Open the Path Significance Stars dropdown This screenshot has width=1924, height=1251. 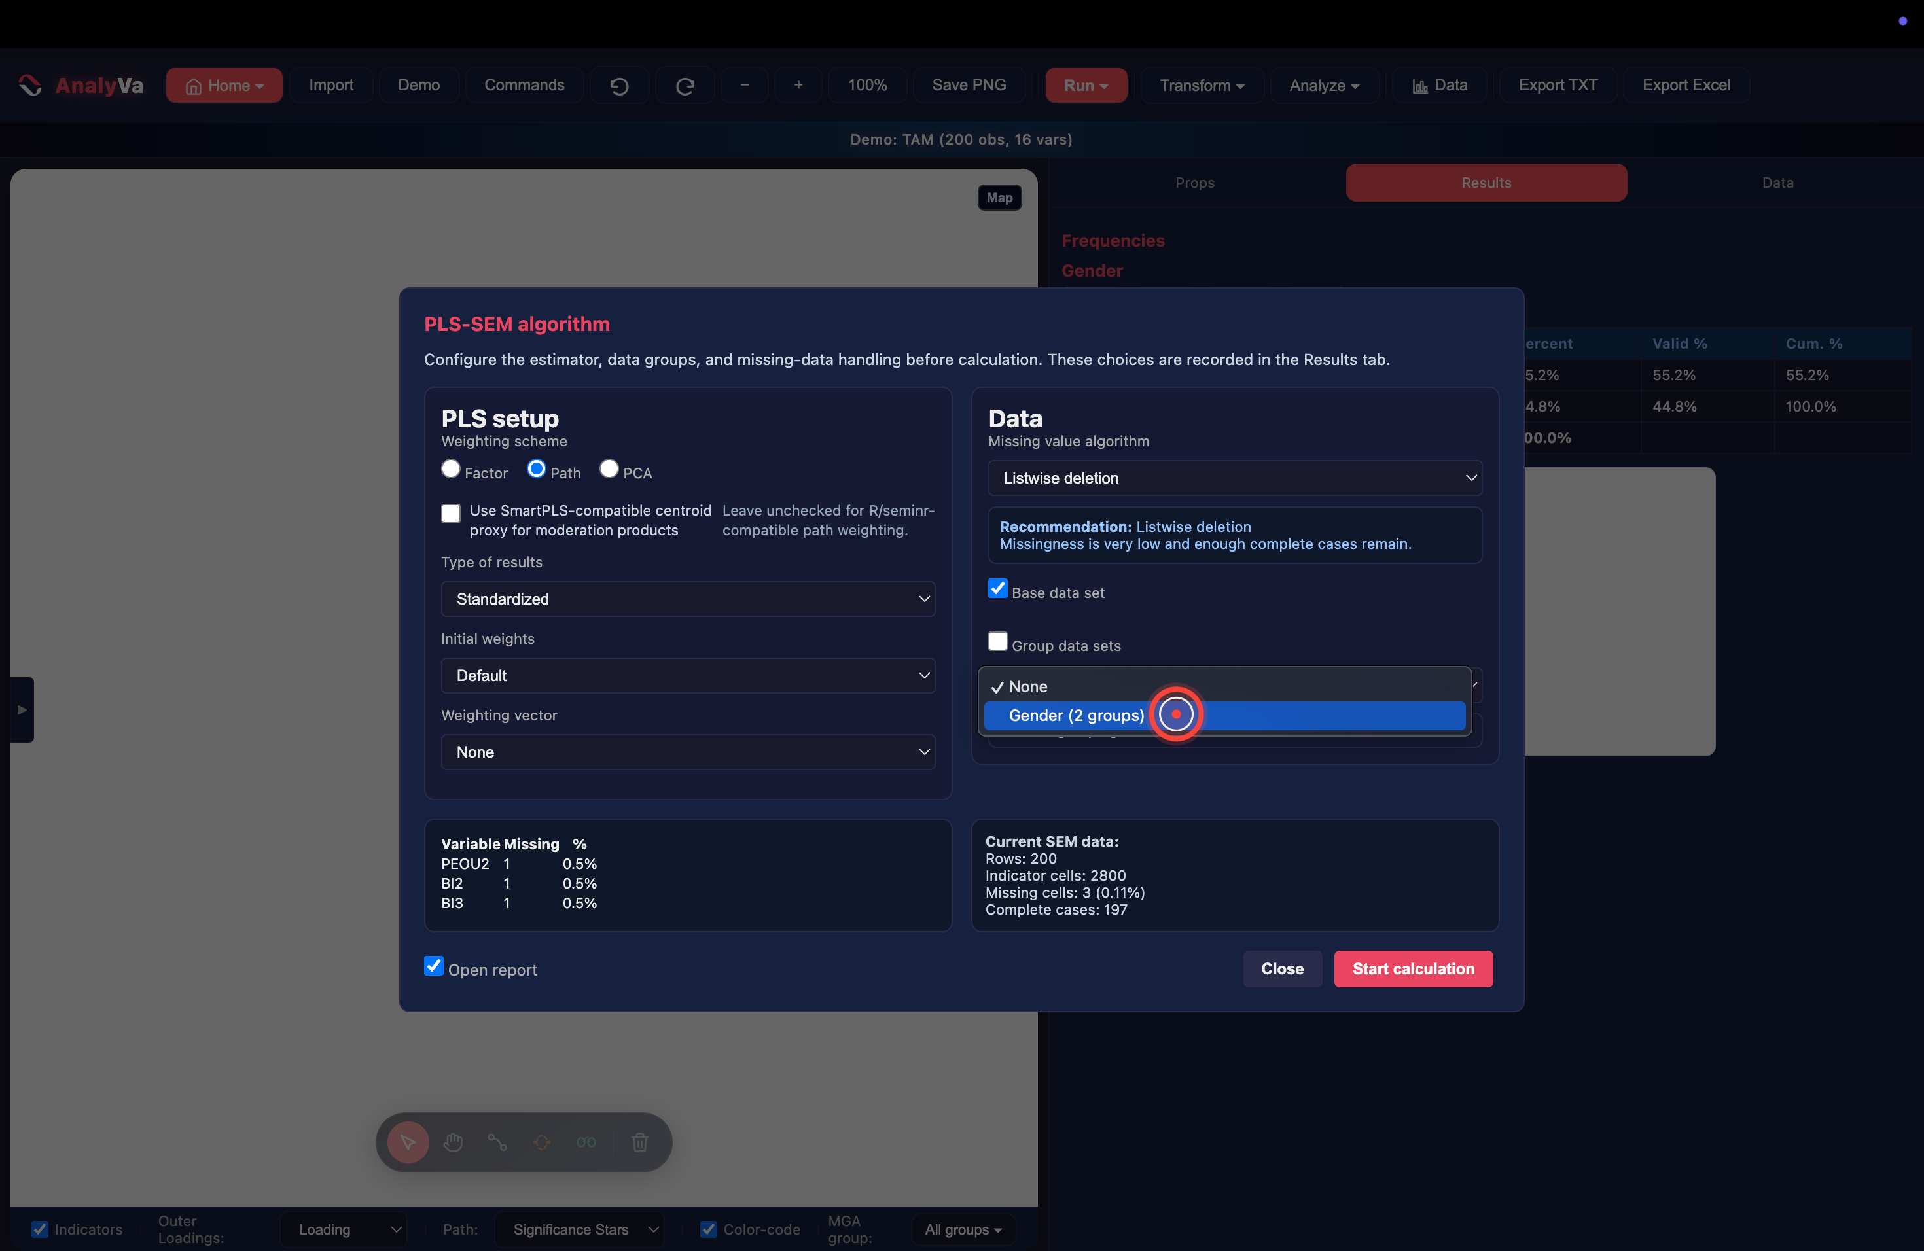pyautogui.click(x=579, y=1229)
